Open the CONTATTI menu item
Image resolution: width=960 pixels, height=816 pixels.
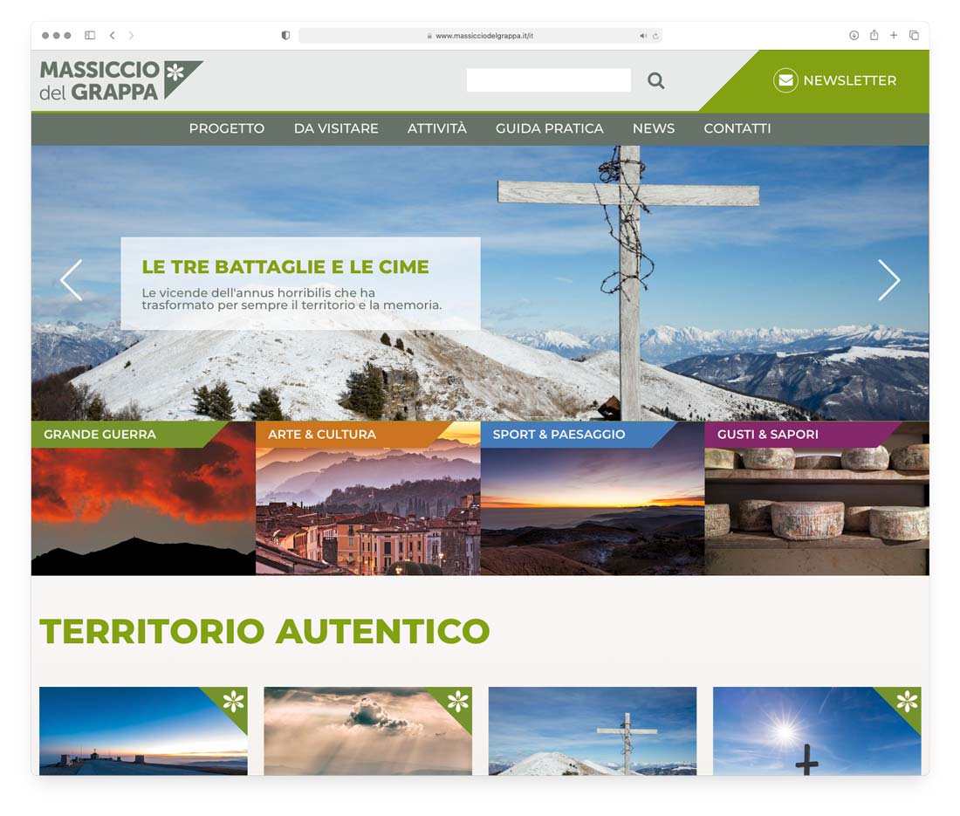click(x=737, y=128)
